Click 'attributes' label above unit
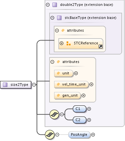Viewport: 125px width, 141px height. 71,62
